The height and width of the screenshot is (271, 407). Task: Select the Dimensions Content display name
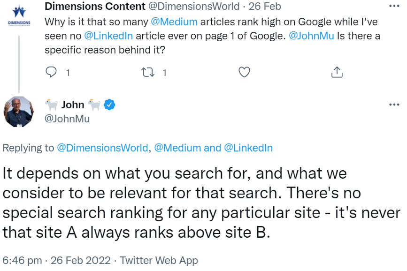click(93, 7)
